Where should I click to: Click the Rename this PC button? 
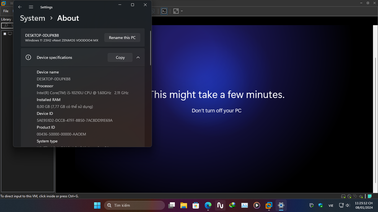click(122, 38)
